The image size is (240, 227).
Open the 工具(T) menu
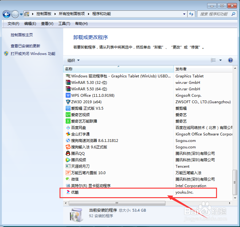point(64,24)
